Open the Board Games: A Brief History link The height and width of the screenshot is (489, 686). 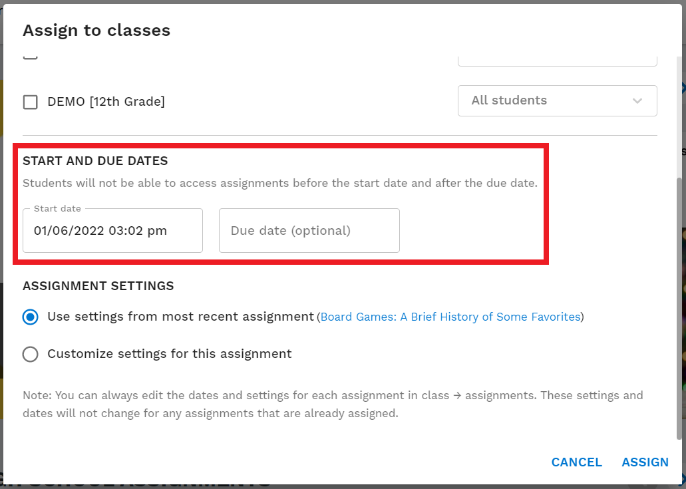450,317
